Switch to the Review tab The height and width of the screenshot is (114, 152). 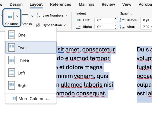pyautogui.click(x=108, y=5)
